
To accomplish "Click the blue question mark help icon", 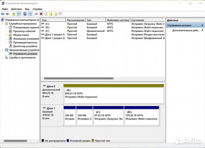I will [x=25, y=14].
